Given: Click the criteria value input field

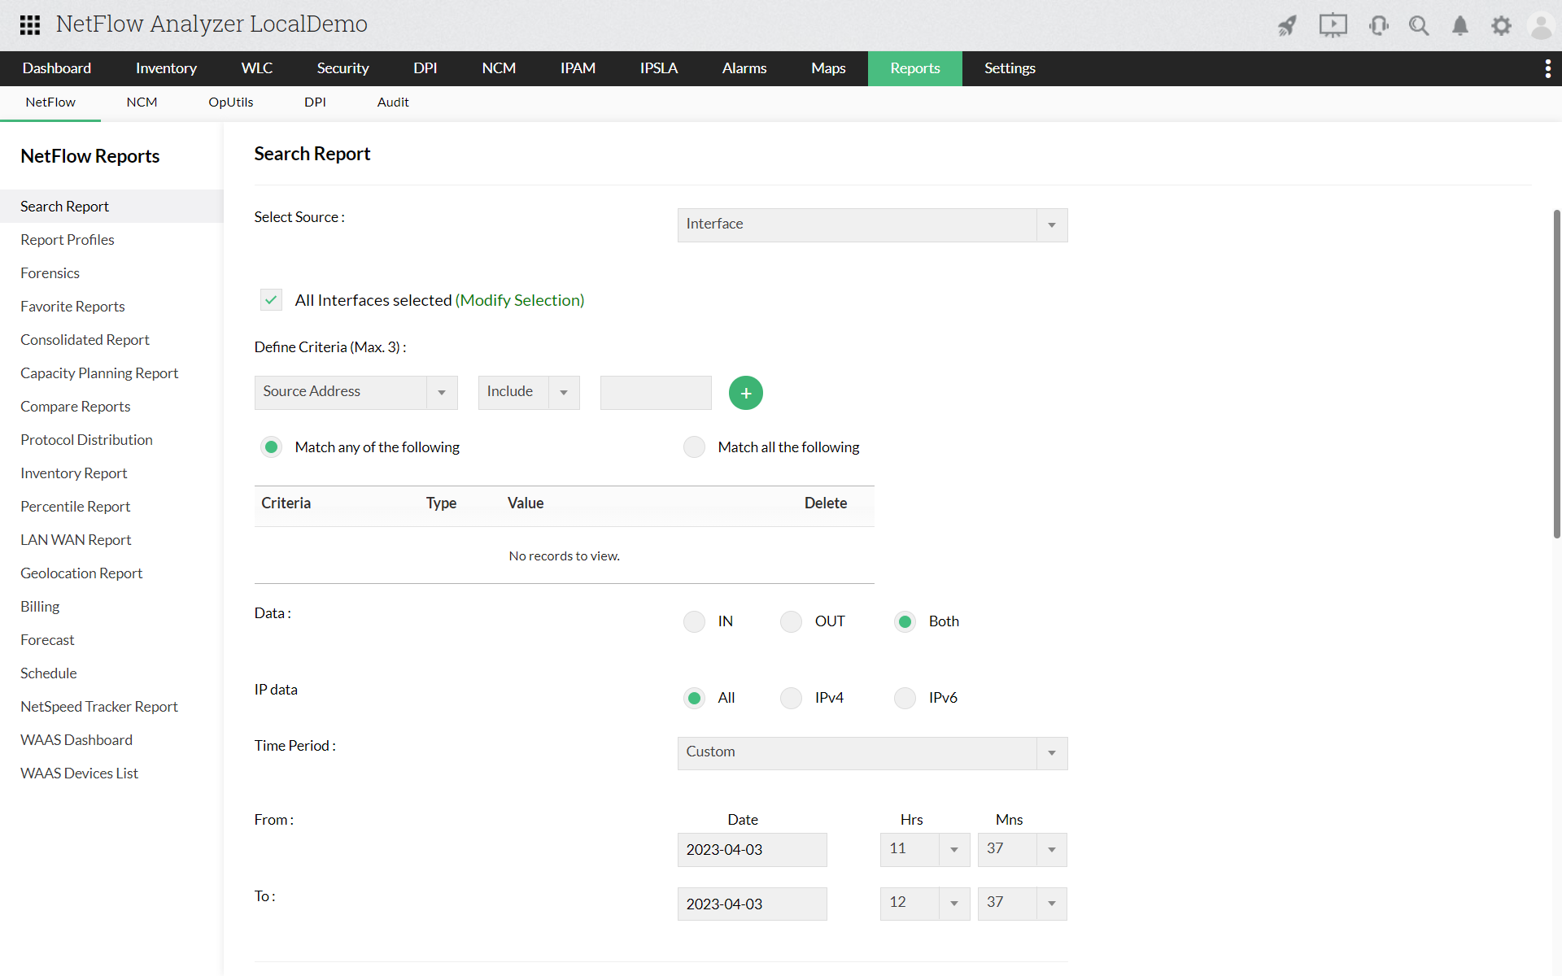Looking at the screenshot, I should [x=656, y=392].
